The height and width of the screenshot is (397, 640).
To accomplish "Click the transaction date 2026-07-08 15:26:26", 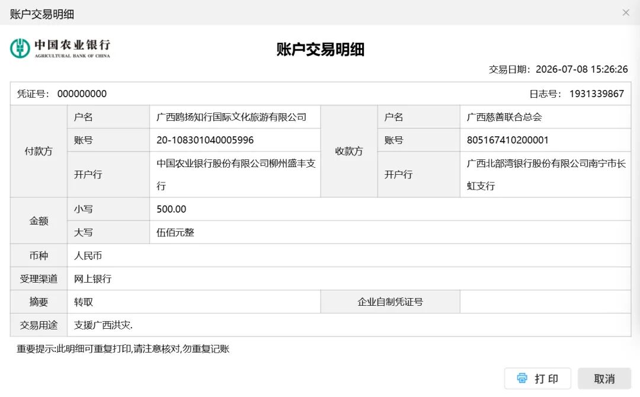I will pyautogui.click(x=582, y=69).
